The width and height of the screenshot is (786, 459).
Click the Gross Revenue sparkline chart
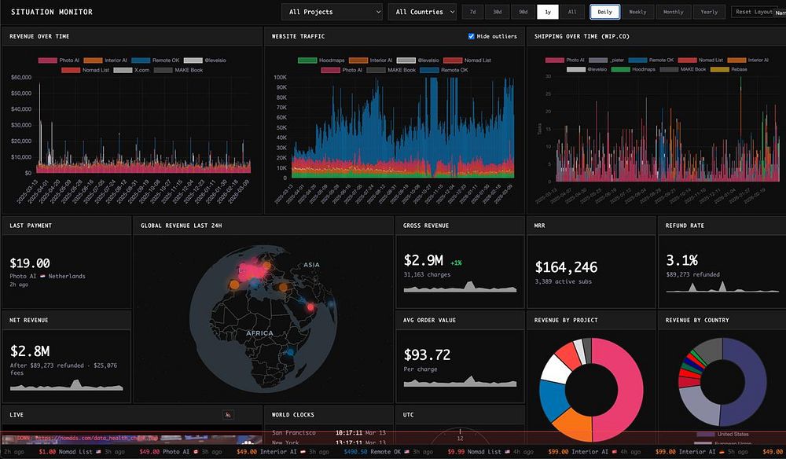460,287
